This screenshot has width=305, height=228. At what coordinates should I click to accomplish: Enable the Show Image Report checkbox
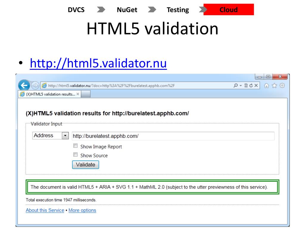click(75, 146)
